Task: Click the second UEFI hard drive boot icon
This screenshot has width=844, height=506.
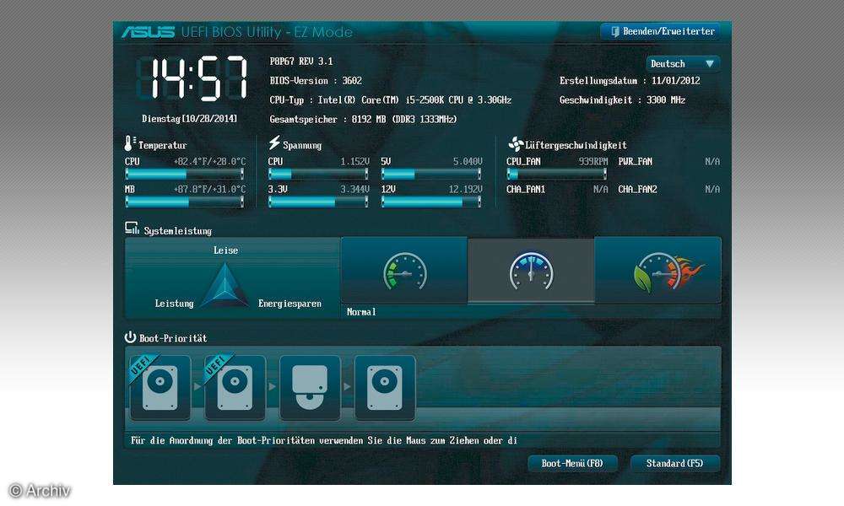Action: (235, 388)
